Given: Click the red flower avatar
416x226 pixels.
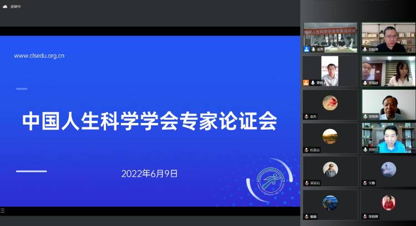Looking at the screenshot, I should [330, 102].
